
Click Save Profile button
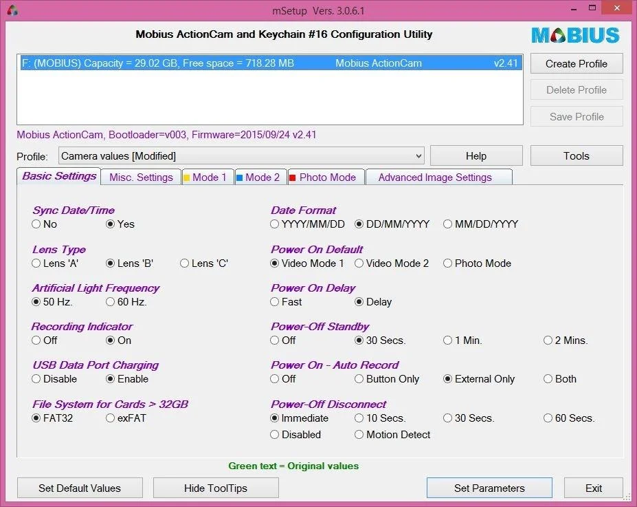pos(576,117)
